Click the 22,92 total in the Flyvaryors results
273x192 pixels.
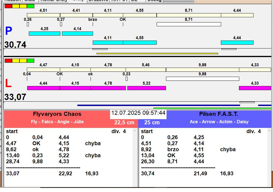click(x=65, y=173)
